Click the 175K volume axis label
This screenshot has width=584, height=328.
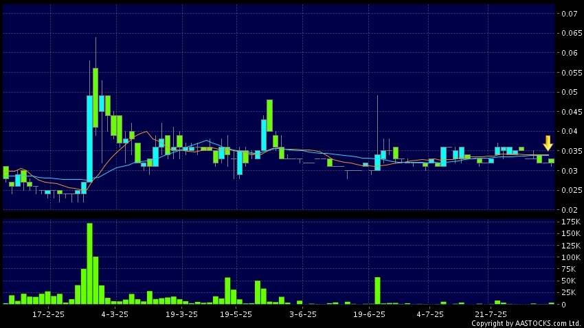click(x=571, y=222)
